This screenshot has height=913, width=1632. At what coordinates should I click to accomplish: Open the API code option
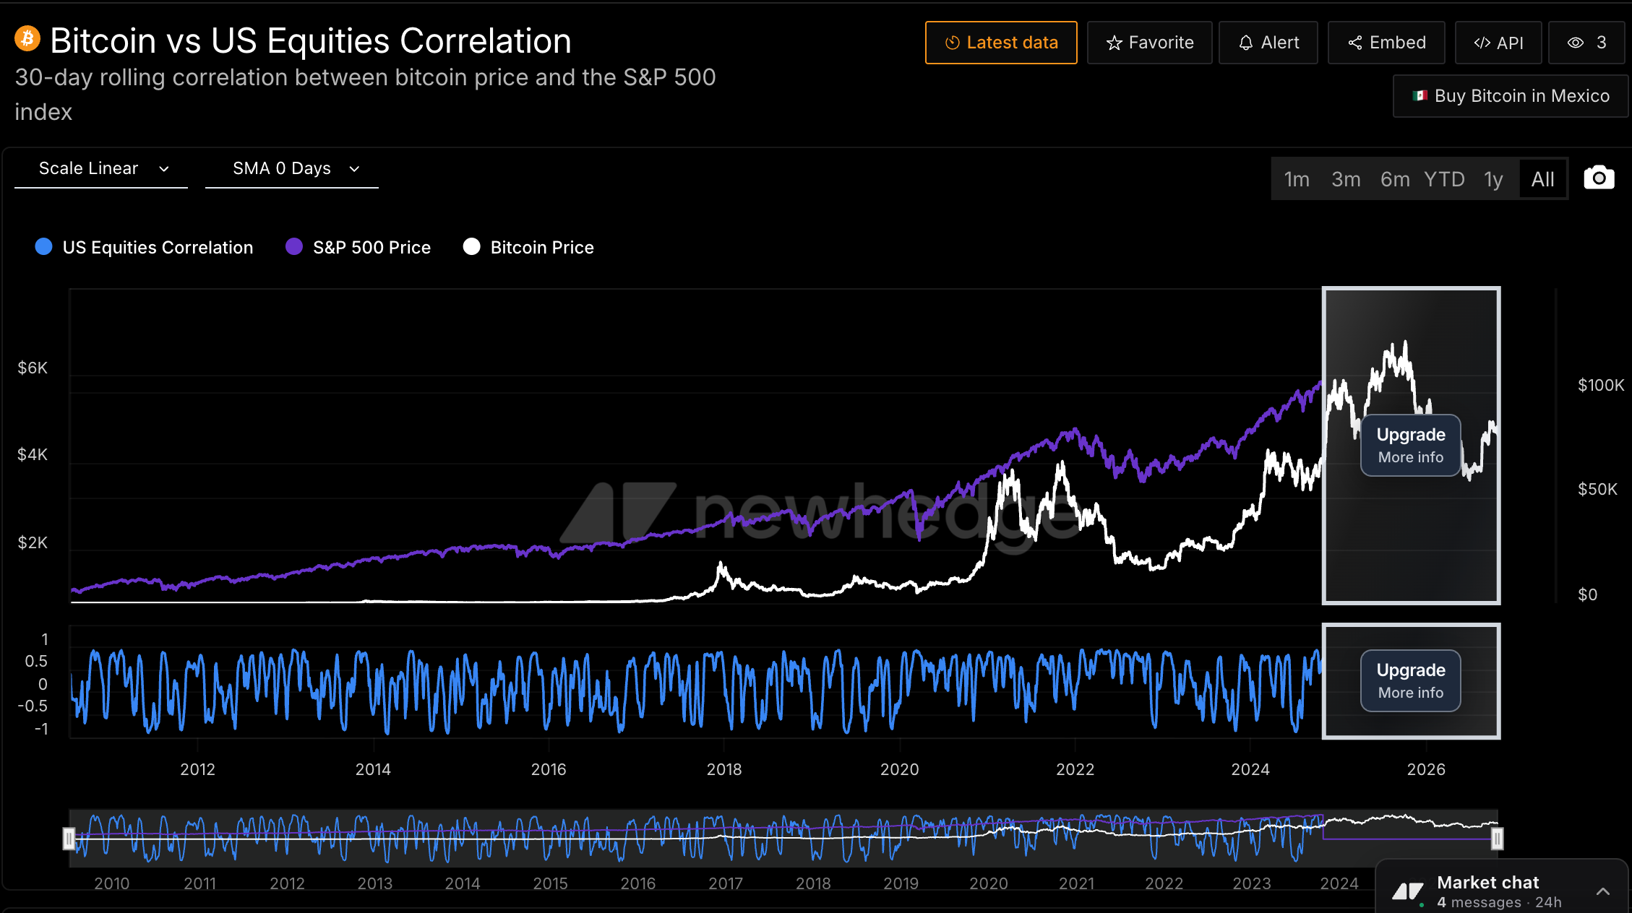(x=1498, y=43)
